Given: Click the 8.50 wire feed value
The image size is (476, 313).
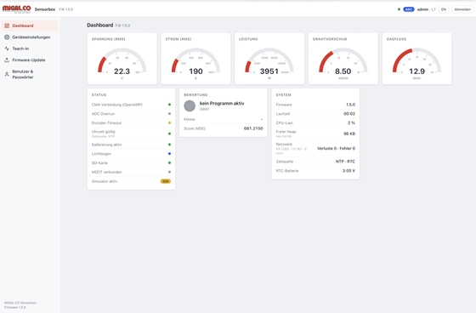Looking at the screenshot, I should [x=343, y=71].
